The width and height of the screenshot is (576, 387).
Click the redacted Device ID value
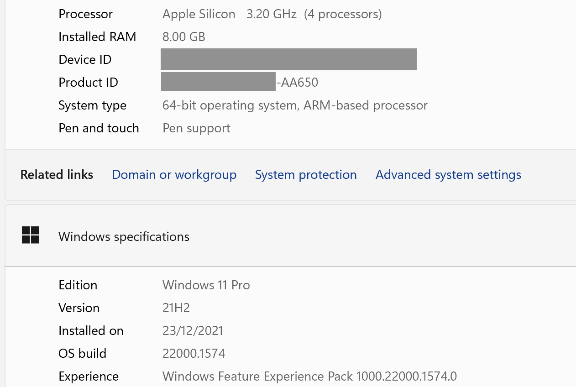click(288, 60)
